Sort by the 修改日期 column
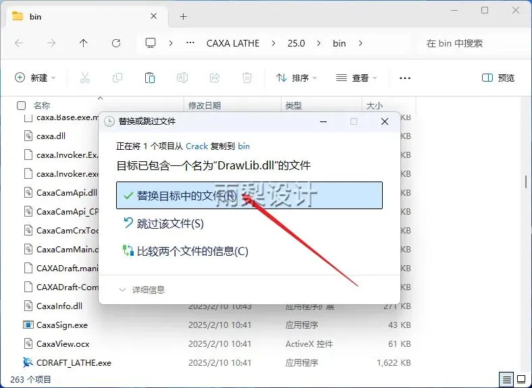 [x=205, y=106]
